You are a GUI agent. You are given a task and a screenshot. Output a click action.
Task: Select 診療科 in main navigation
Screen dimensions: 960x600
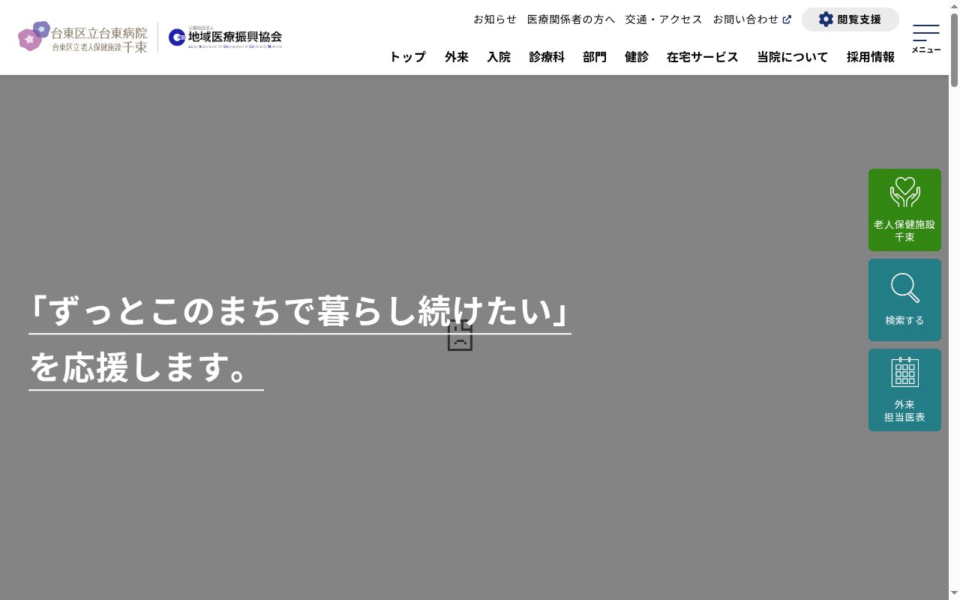(x=547, y=57)
